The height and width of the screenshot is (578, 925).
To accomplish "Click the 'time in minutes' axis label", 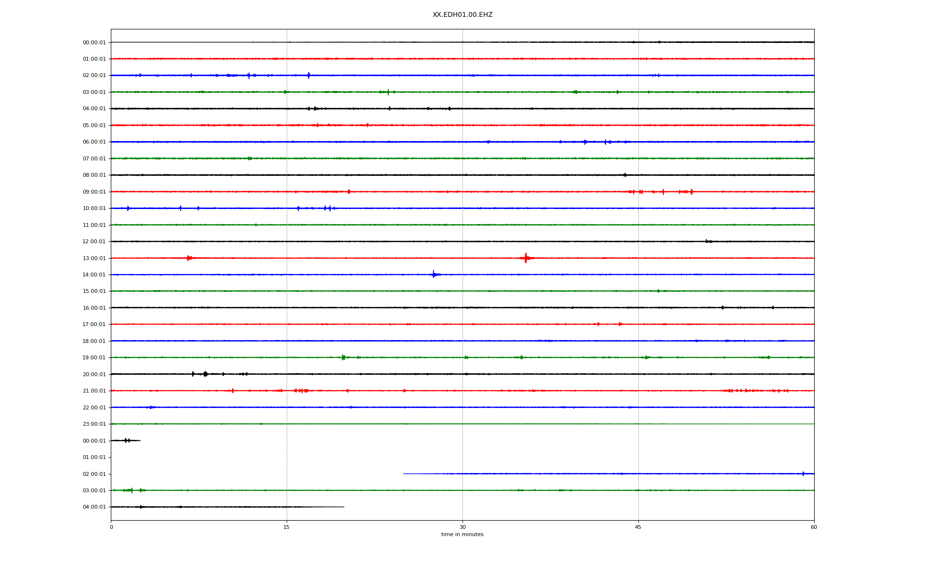I will click(462, 534).
